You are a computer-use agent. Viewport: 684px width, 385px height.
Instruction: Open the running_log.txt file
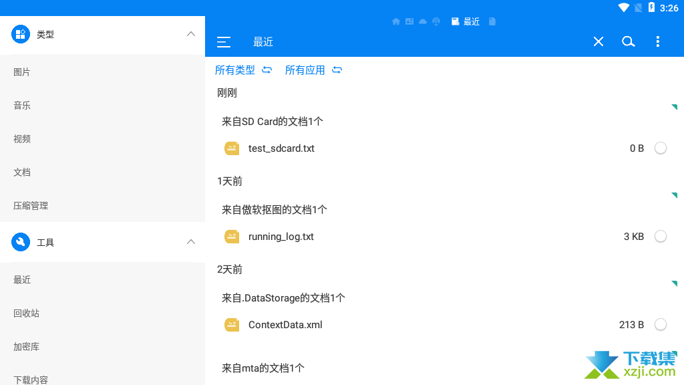[281, 237]
